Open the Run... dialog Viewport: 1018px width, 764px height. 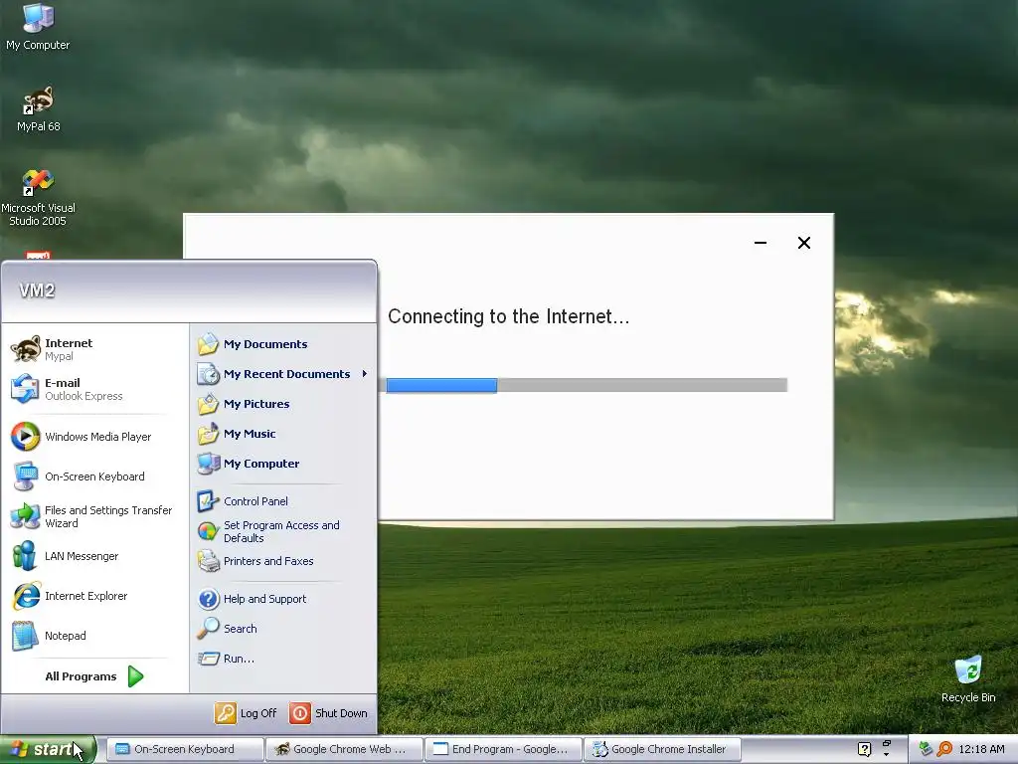point(283,659)
